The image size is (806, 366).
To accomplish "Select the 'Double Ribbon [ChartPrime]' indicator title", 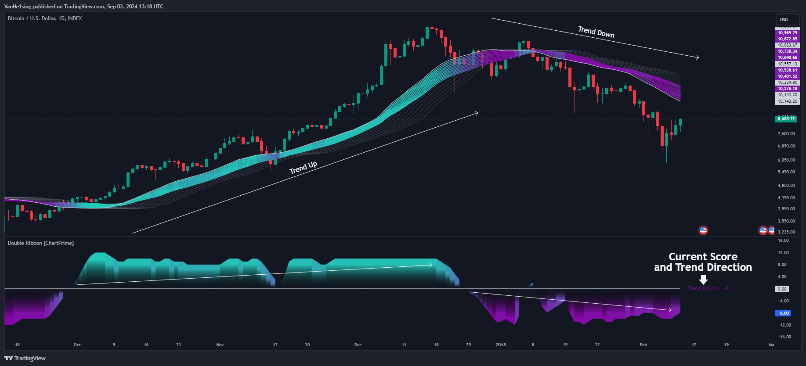I will (x=41, y=243).
